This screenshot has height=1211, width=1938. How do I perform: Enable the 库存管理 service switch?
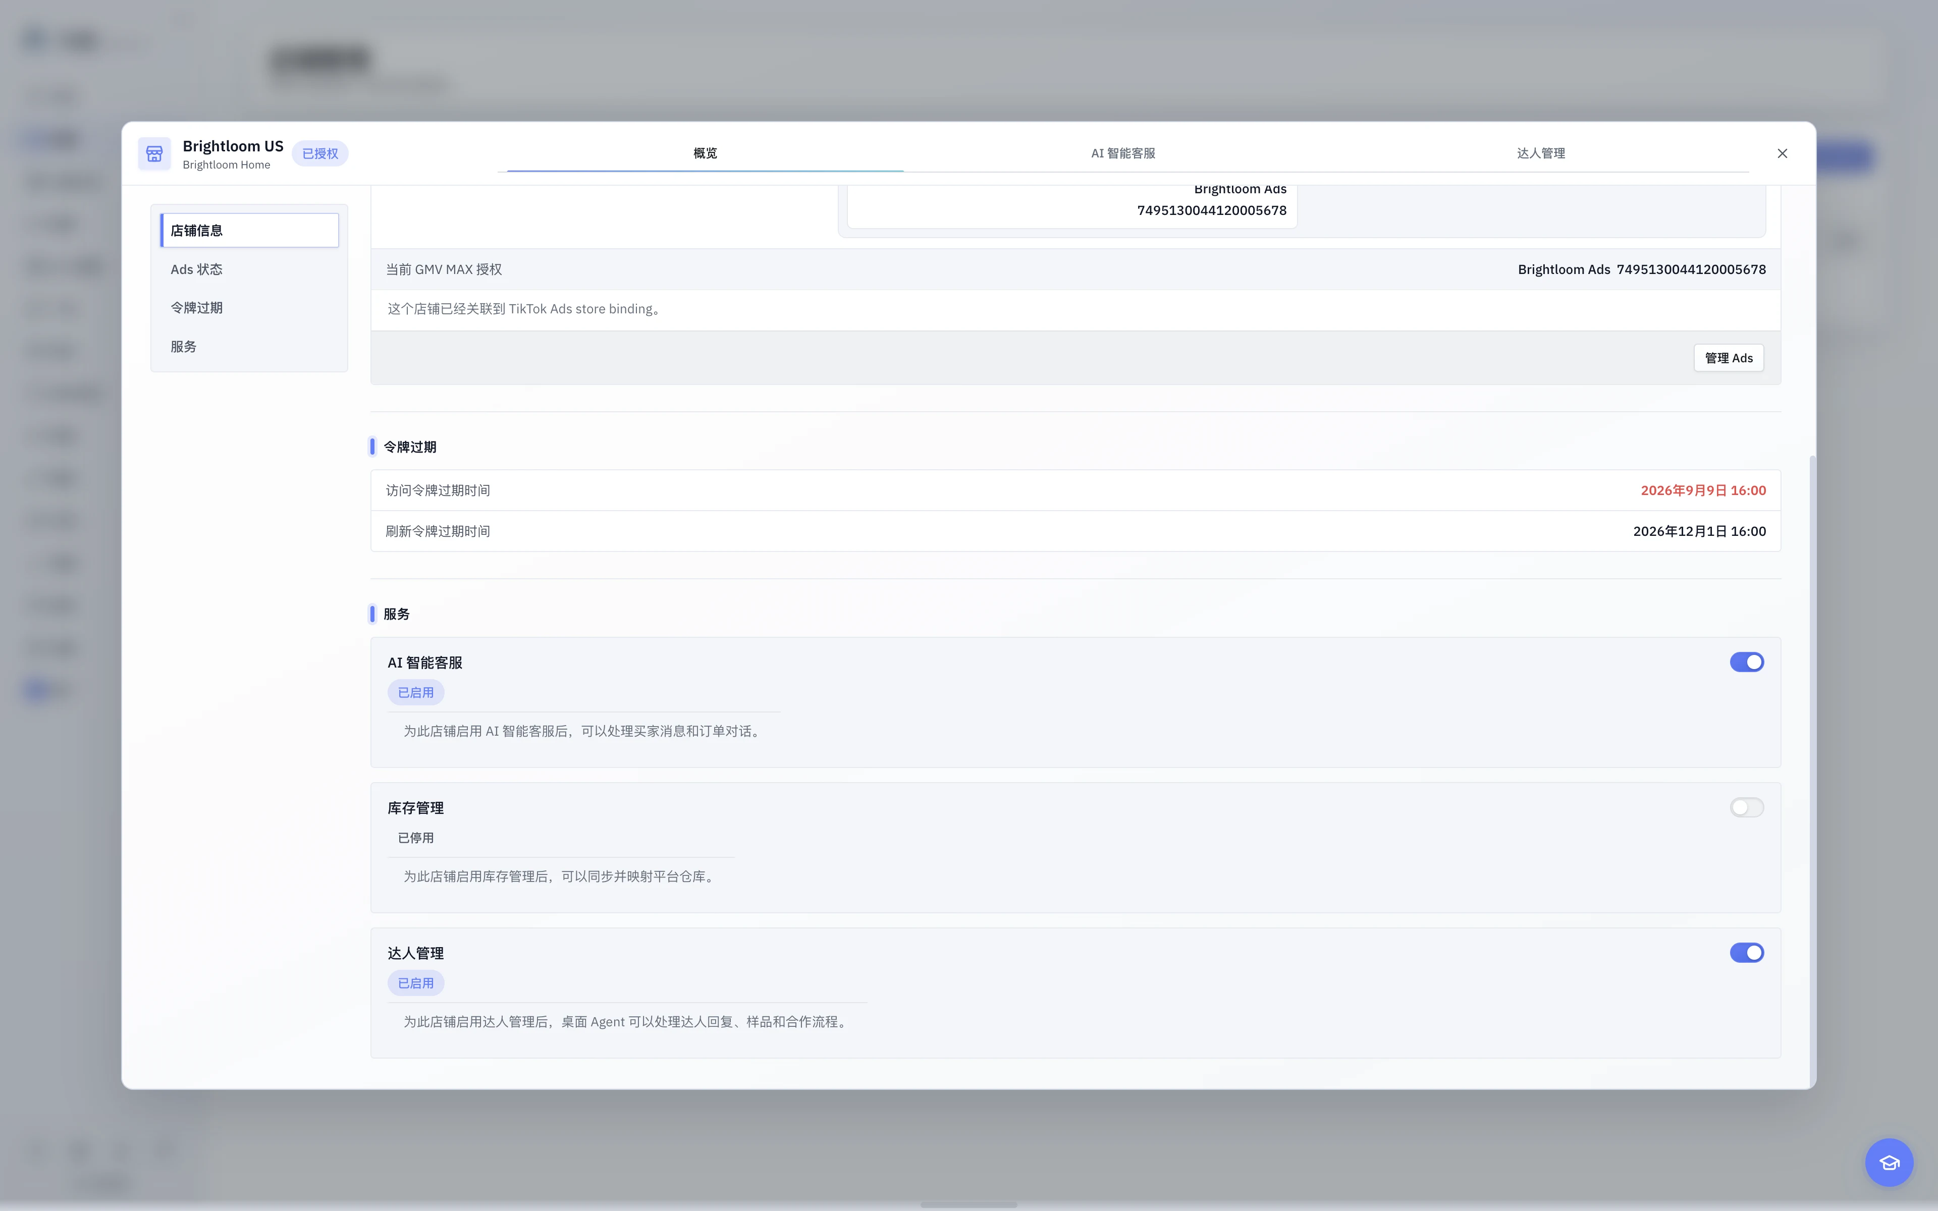click(1747, 807)
